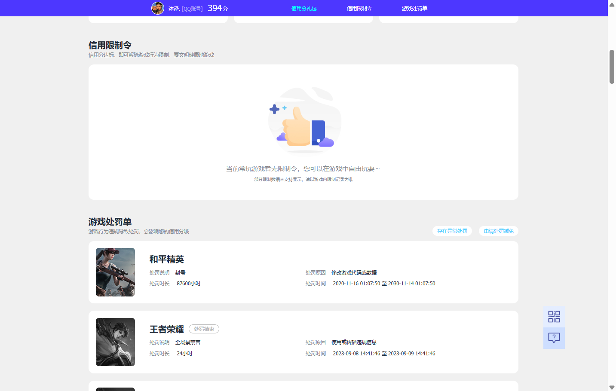
Task: Click the 部分限制数据不支持显示 notice text
Action: click(304, 179)
